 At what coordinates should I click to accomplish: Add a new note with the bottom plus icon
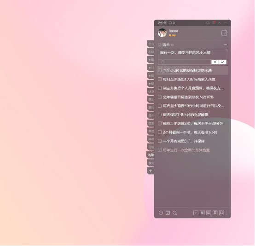196,213
